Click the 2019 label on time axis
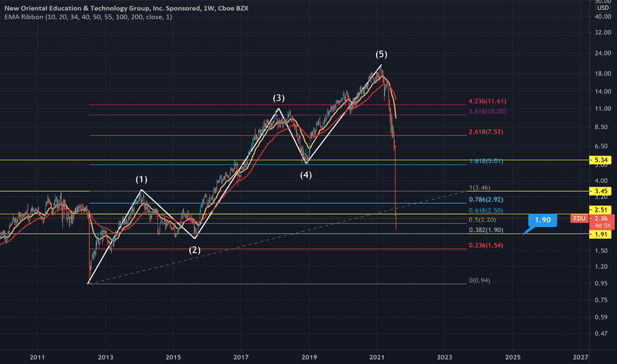This screenshot has width=617, height=364. [x=309, y=357]
